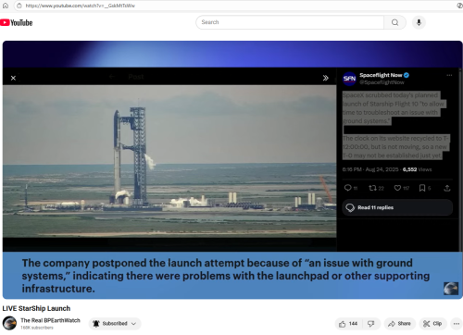Open the post's three-dot more menu
Viewport: 463px width, 335px height.
pos(449,75)
